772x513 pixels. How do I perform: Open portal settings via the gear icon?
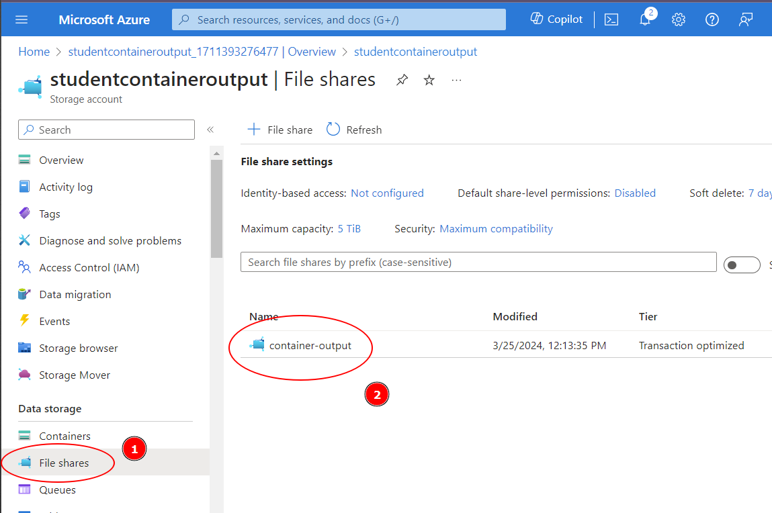(678, 19)
